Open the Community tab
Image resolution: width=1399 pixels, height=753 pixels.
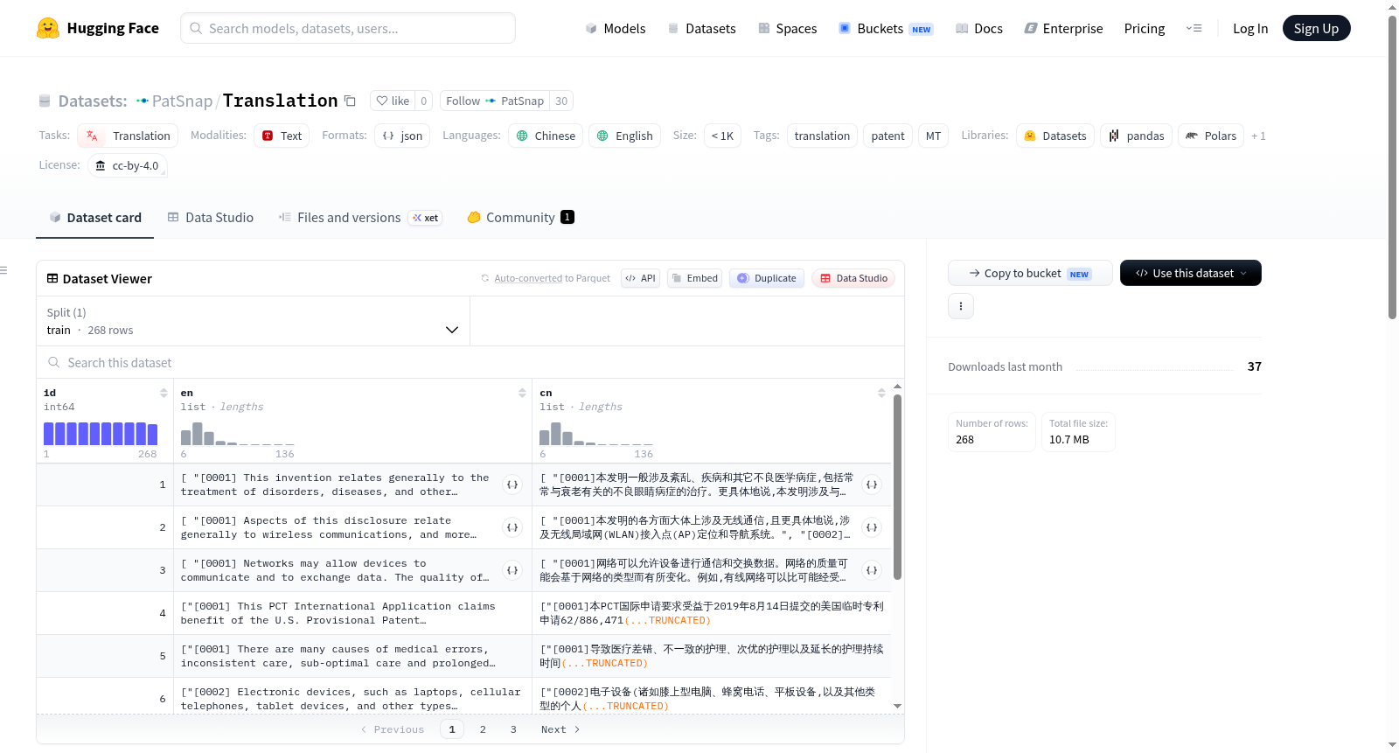(520, 218)
